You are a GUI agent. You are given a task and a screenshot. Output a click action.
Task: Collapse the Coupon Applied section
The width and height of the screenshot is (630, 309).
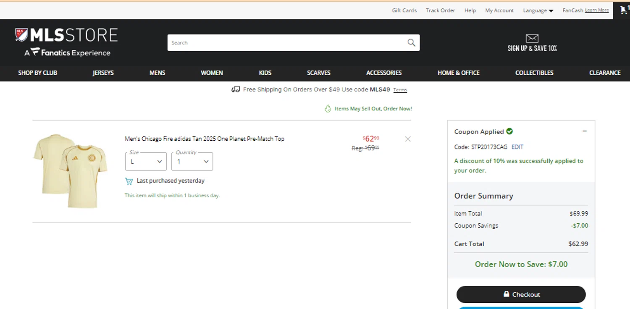pos(585,131)
